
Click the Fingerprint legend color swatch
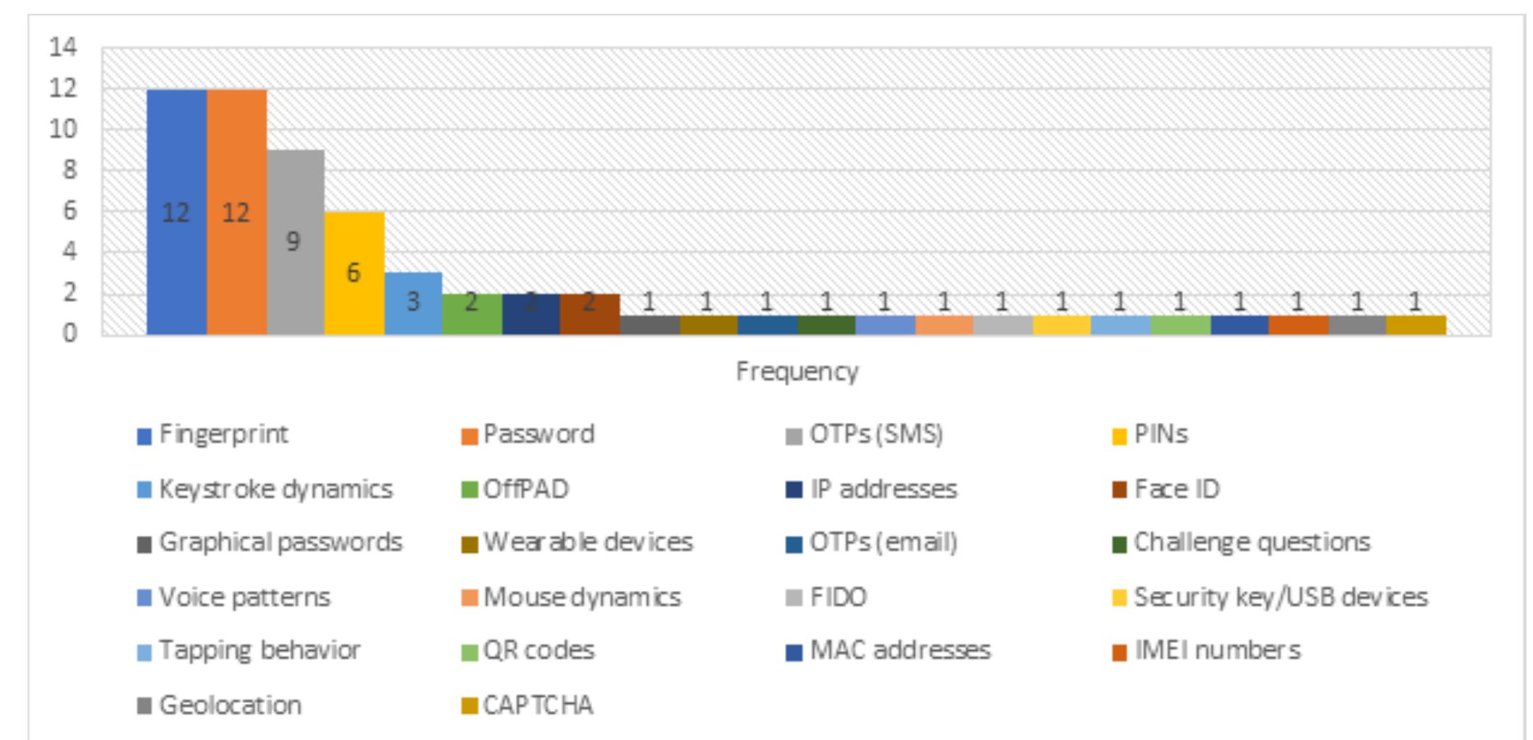144,437
